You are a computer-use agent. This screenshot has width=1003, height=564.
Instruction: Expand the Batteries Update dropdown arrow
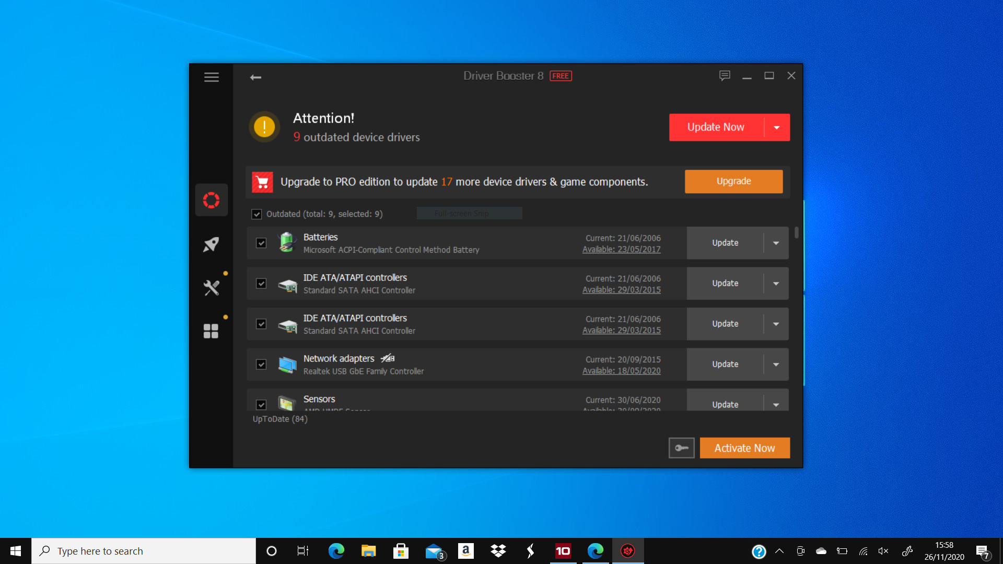[776, 242]
